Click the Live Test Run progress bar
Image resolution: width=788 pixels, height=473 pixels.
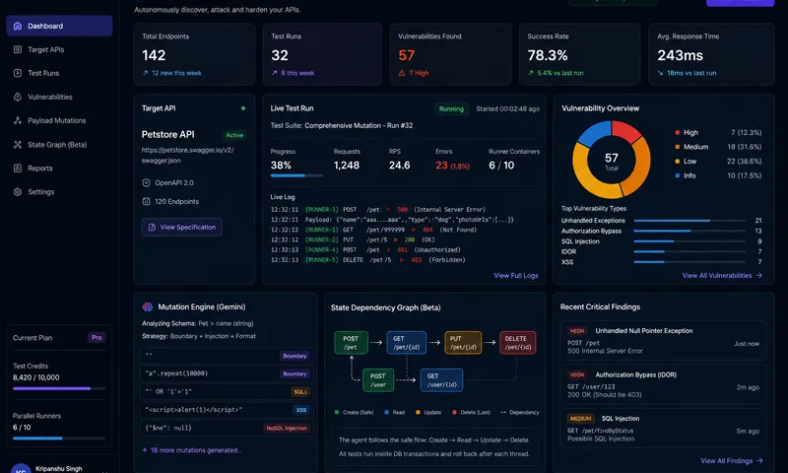point(296,175)
